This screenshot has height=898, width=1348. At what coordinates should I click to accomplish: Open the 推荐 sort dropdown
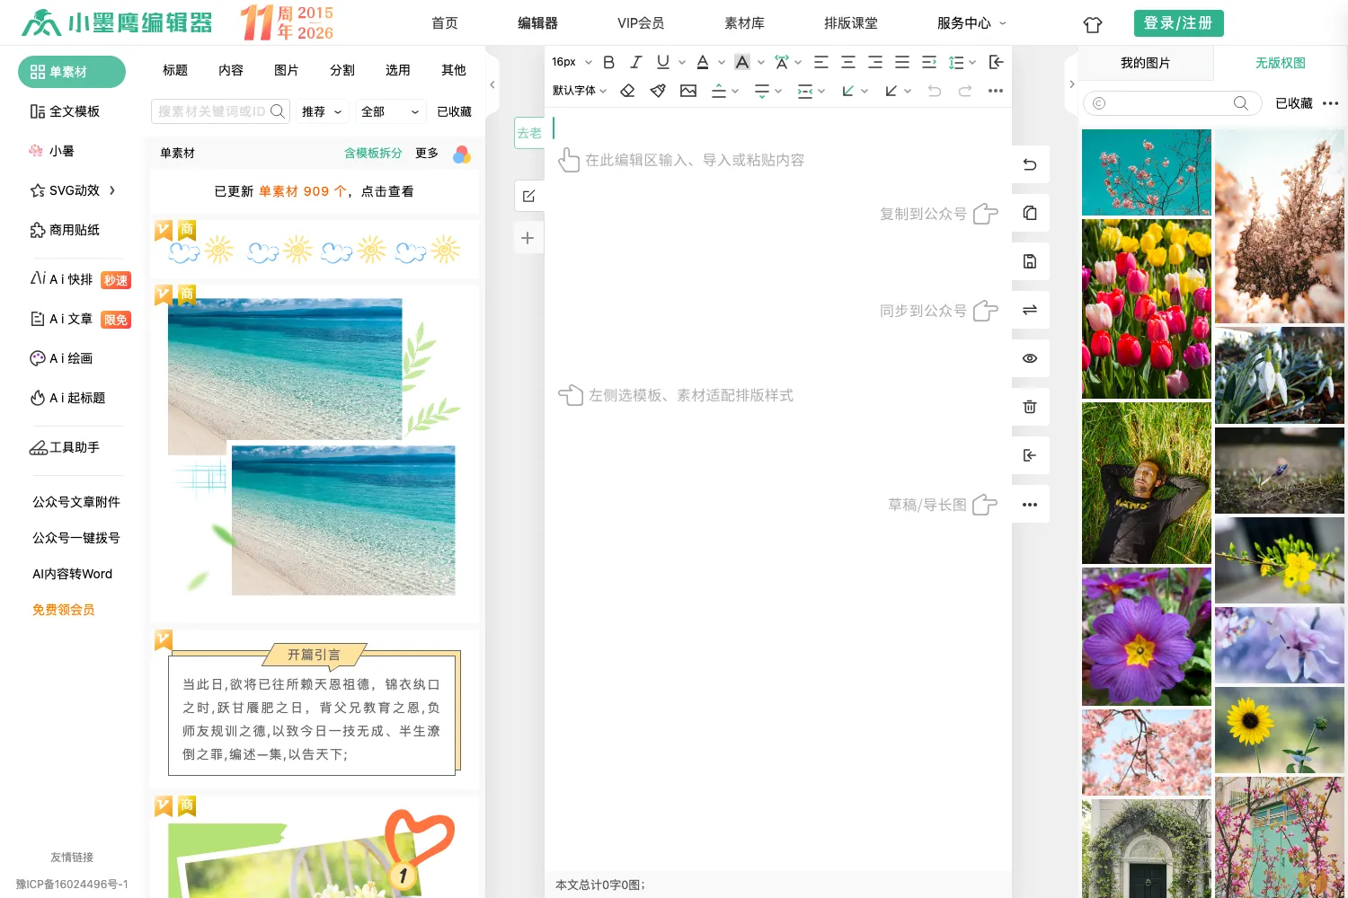click(x=322, y=111)
